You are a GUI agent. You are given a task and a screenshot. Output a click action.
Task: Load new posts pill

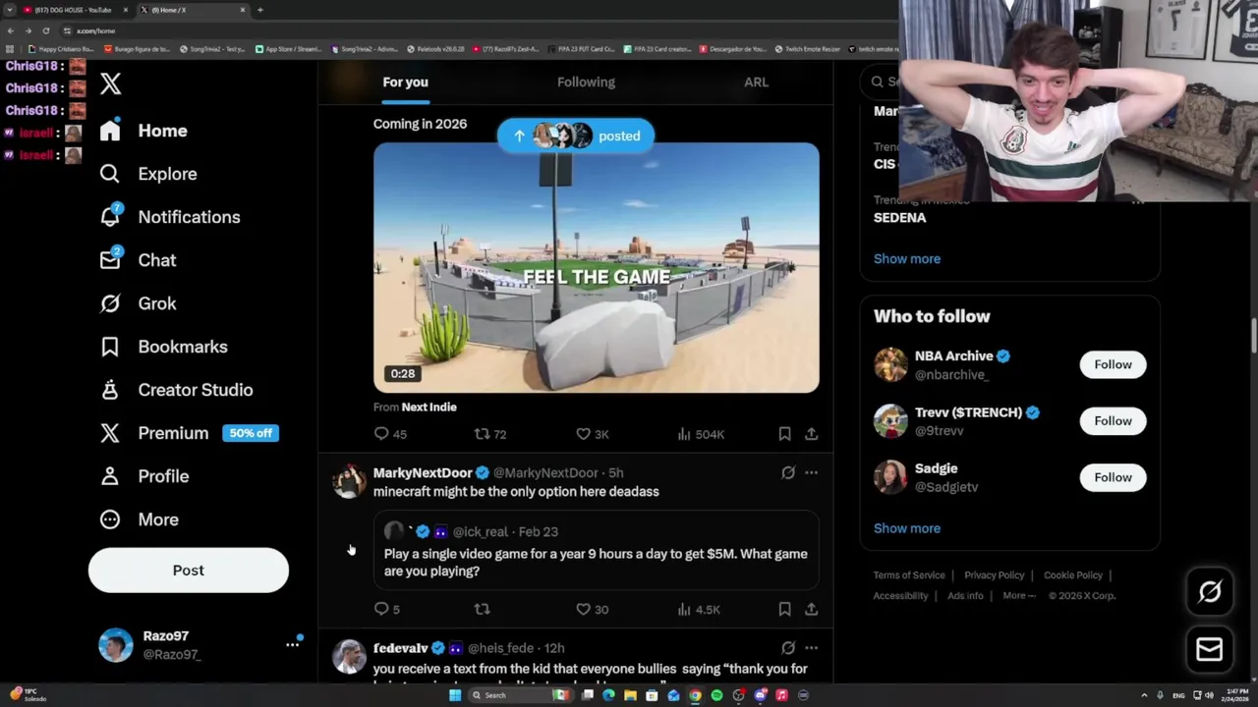point(575,136)
